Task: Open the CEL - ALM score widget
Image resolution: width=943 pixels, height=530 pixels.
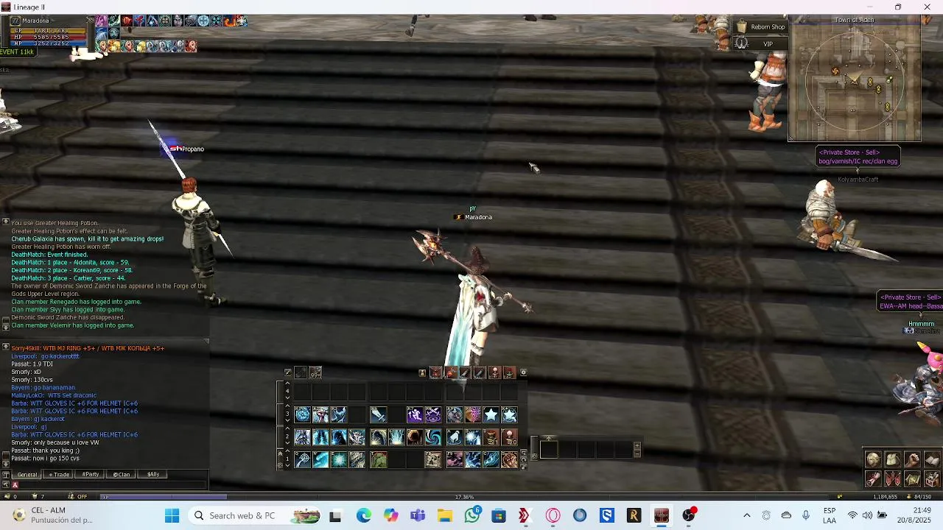Action: [x=52, y=515]
